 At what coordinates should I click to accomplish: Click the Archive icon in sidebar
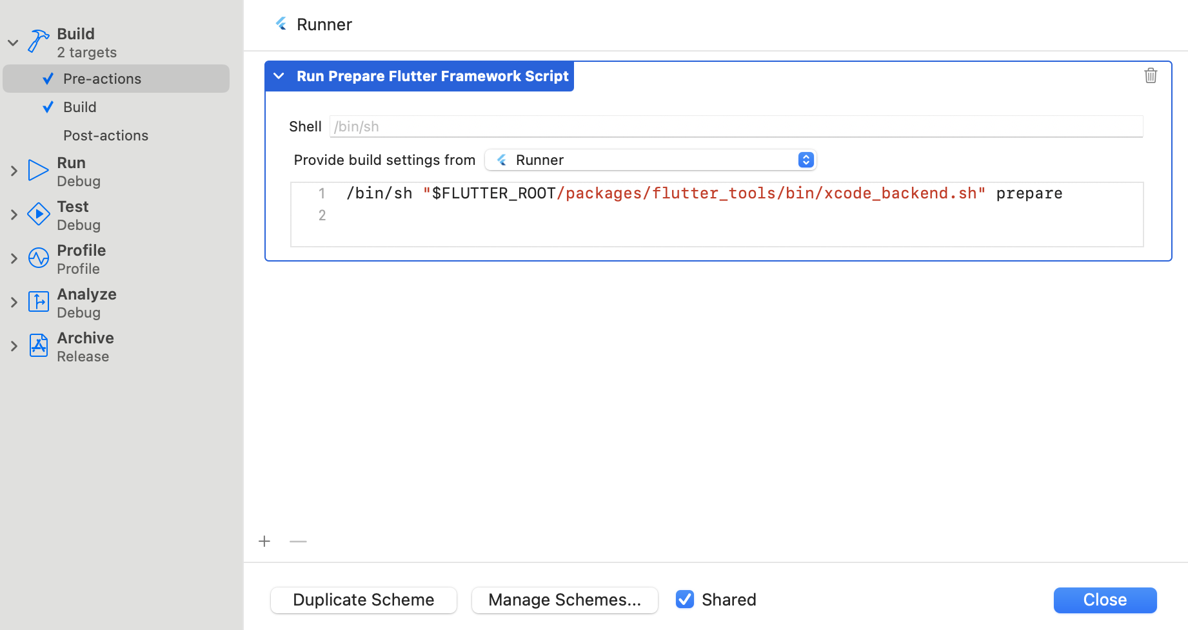38,346
